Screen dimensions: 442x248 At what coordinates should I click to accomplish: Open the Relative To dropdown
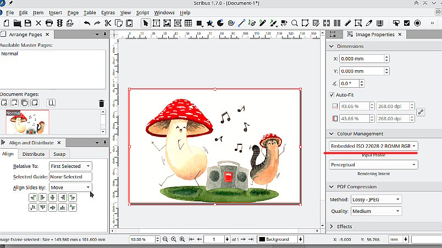[x=70, y=166]
